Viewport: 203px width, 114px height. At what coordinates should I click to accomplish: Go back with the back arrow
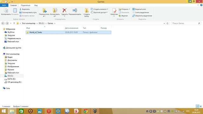pos(3,23)
